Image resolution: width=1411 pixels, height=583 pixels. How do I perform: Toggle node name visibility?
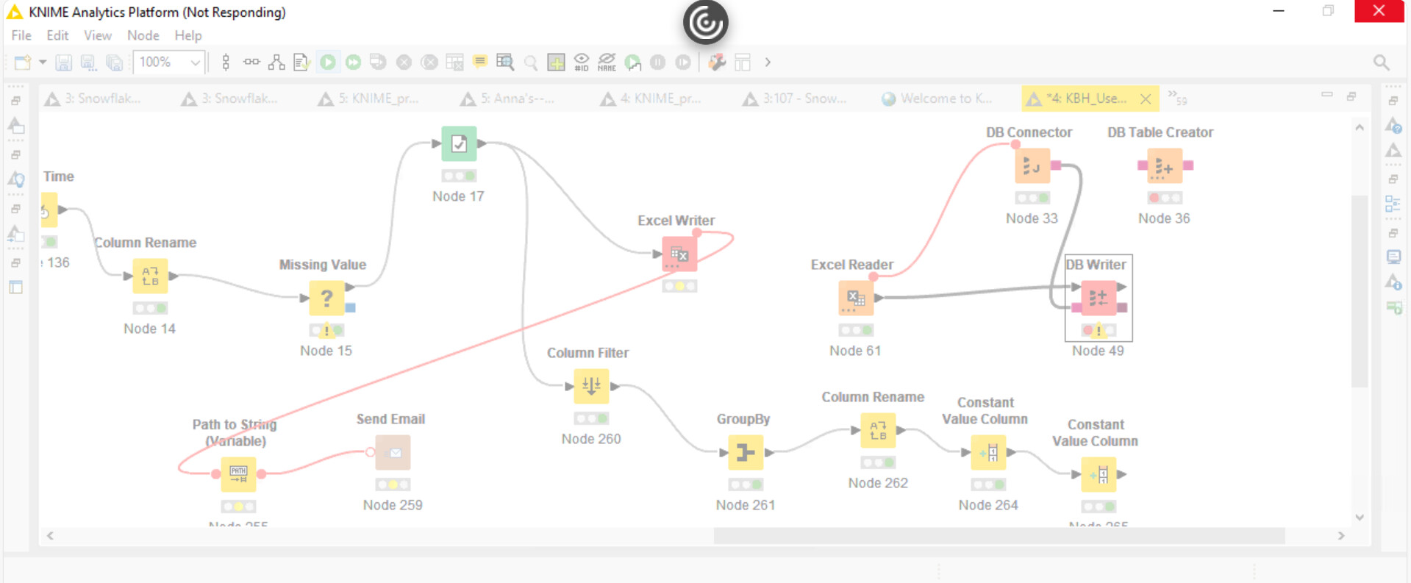607,62
